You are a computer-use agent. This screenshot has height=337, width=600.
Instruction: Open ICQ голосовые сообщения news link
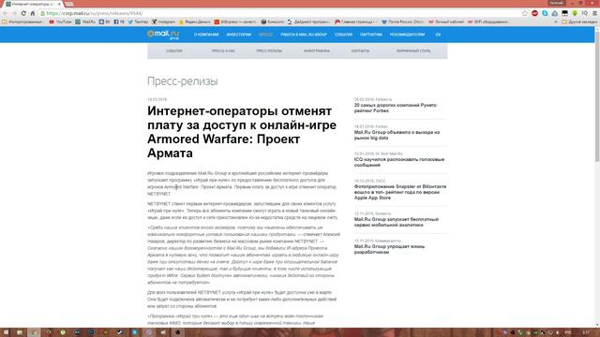[x=399, y=162]
